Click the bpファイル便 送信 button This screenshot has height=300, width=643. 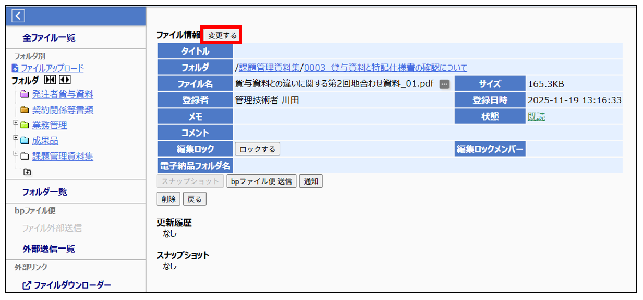click(x=261, y=181)
